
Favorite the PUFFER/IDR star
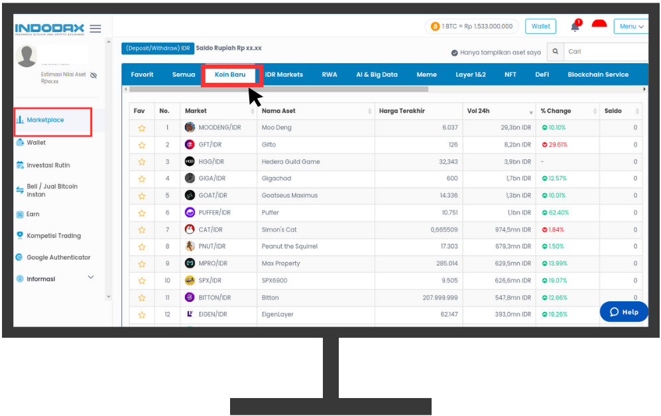coord(142,213)
